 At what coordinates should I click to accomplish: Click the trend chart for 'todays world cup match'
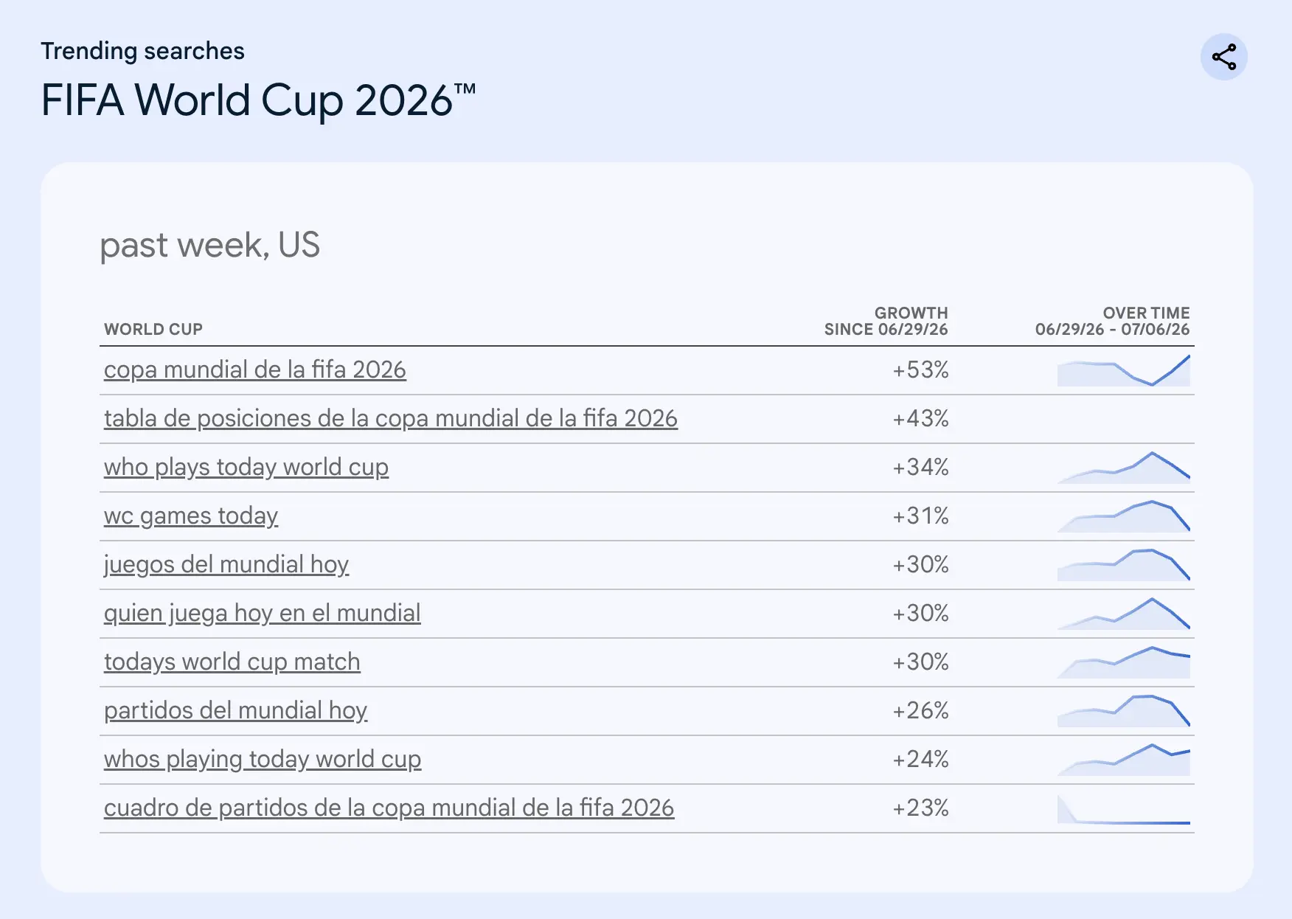tap(1124, 662)
